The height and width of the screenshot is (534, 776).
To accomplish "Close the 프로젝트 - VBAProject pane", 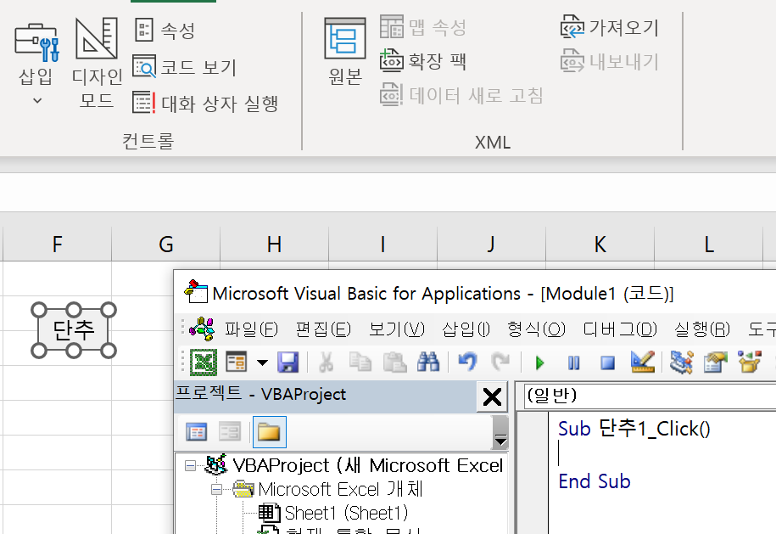I will point(492,396).
